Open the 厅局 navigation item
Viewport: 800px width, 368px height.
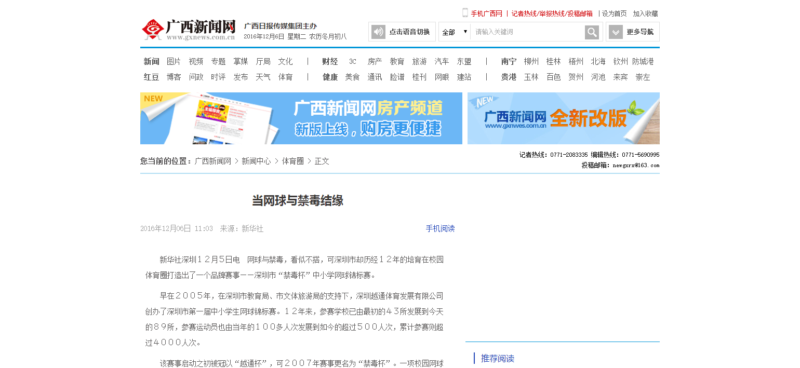(263, 61)
